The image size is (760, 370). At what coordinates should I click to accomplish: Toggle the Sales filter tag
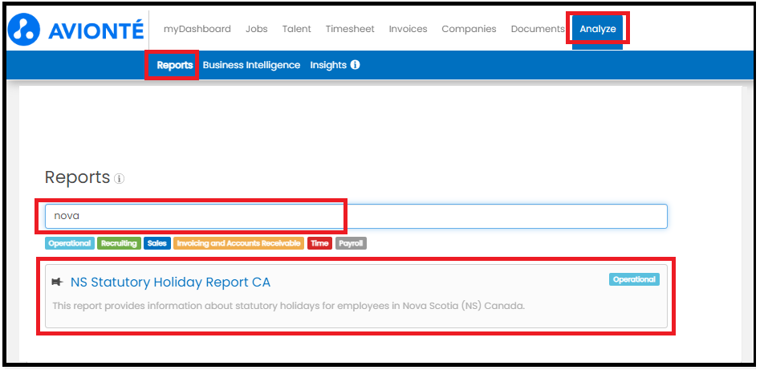(157, 243)
